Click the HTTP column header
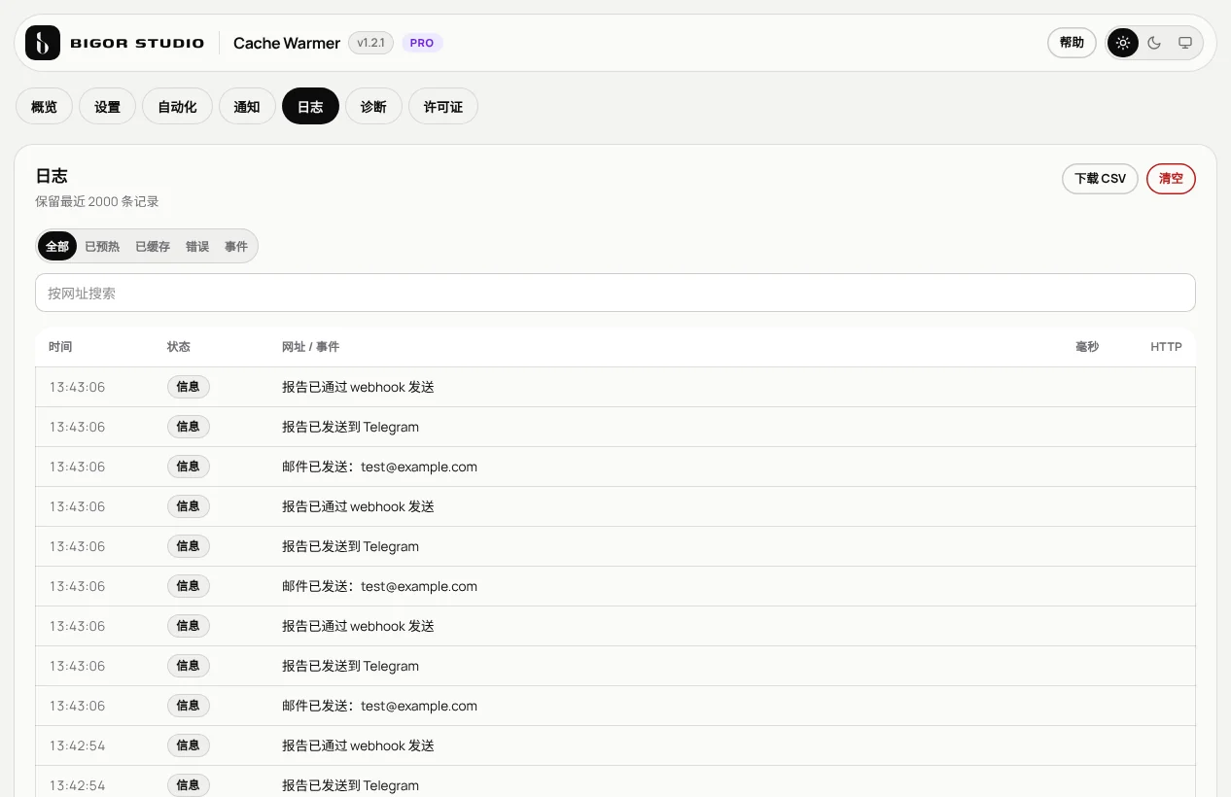This screenshot has width=1231, height=797. (1167, 347)
